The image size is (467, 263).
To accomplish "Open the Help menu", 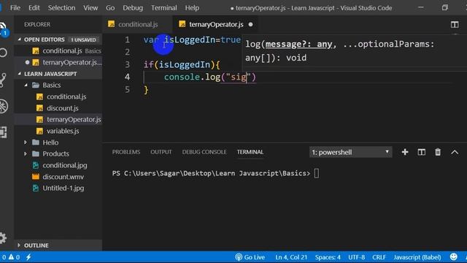I will [192, 8].
